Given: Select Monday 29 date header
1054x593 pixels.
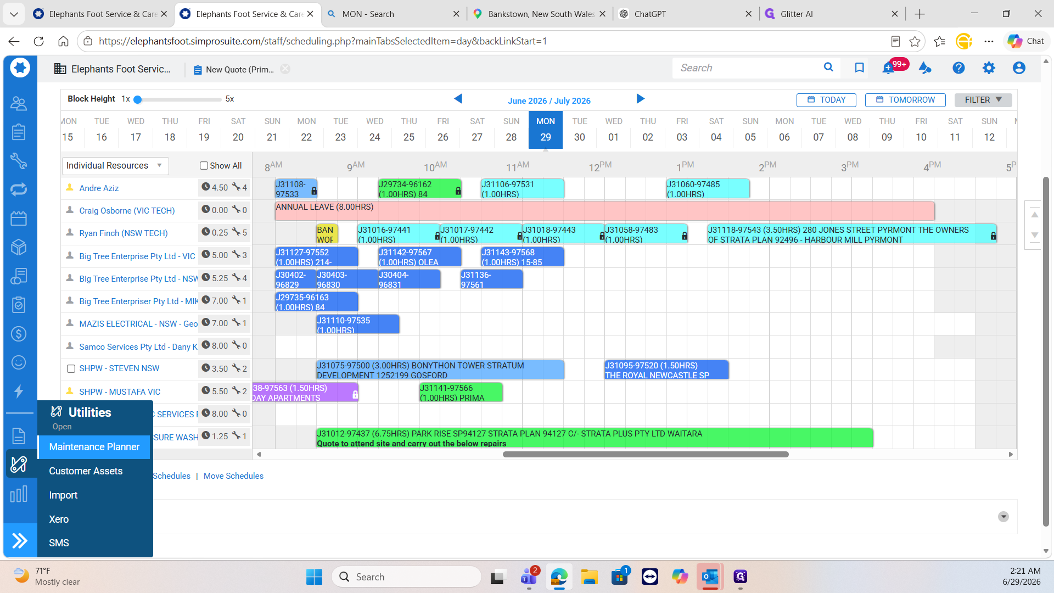Looking at the screenshot, I should [x=546, y=130].
